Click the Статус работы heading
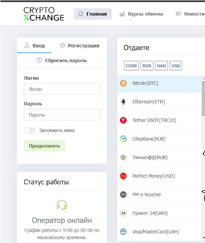This screenshot has height=243, width=205. click(46, 182)
